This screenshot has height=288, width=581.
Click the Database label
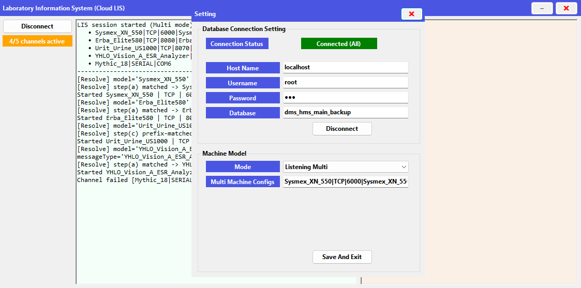tap(243, 113)
